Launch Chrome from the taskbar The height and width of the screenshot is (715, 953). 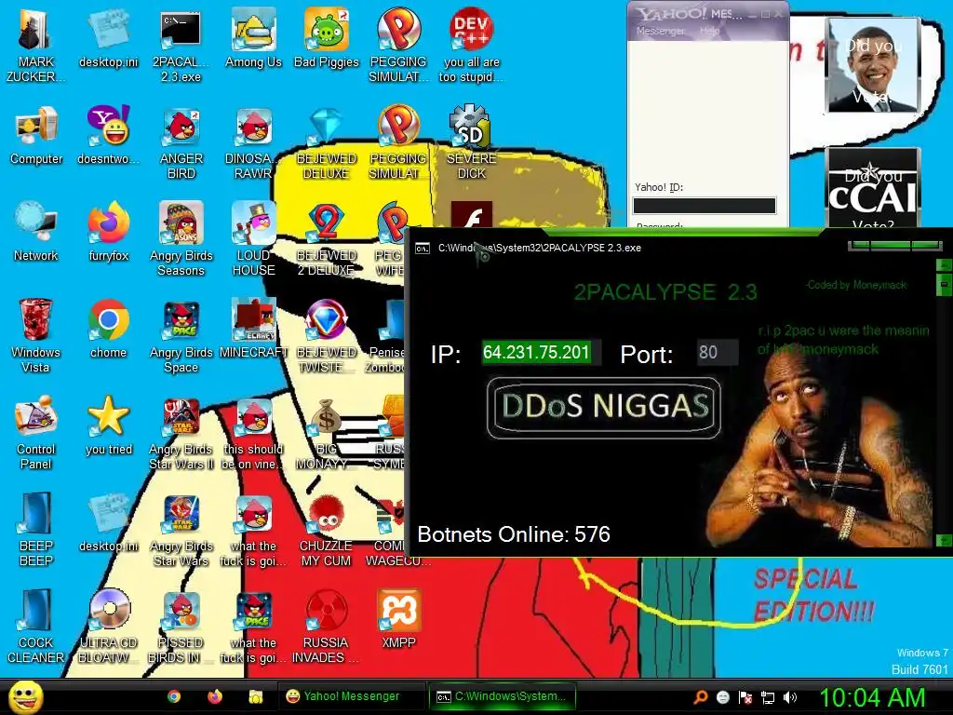(174, 696)
